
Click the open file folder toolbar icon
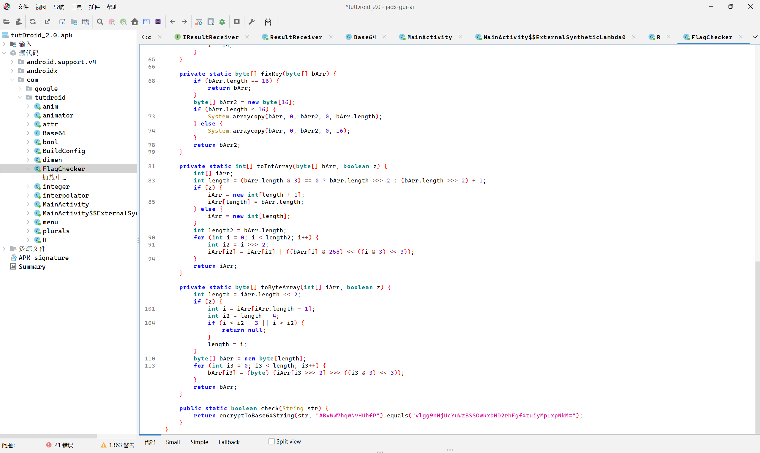7,22
